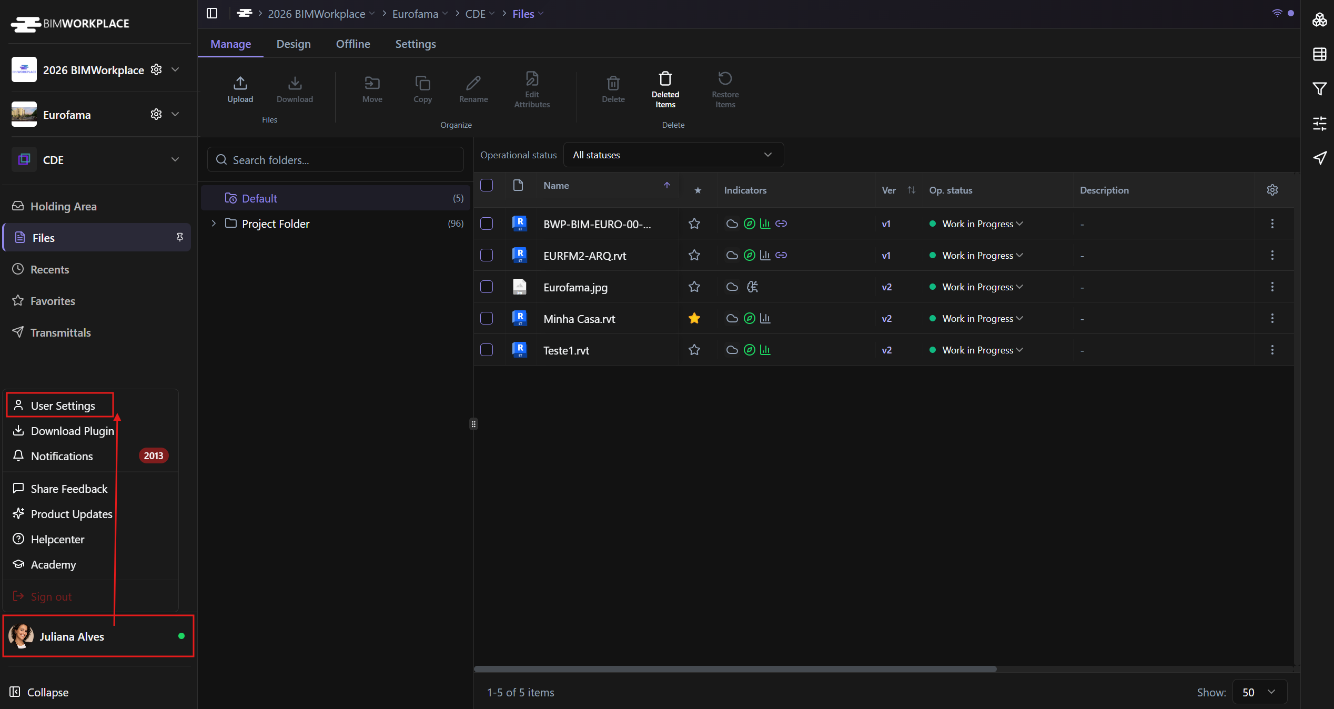
Task: Expand 2026 BIMWorkplace workspace chevron
Action: click(175, 69)
